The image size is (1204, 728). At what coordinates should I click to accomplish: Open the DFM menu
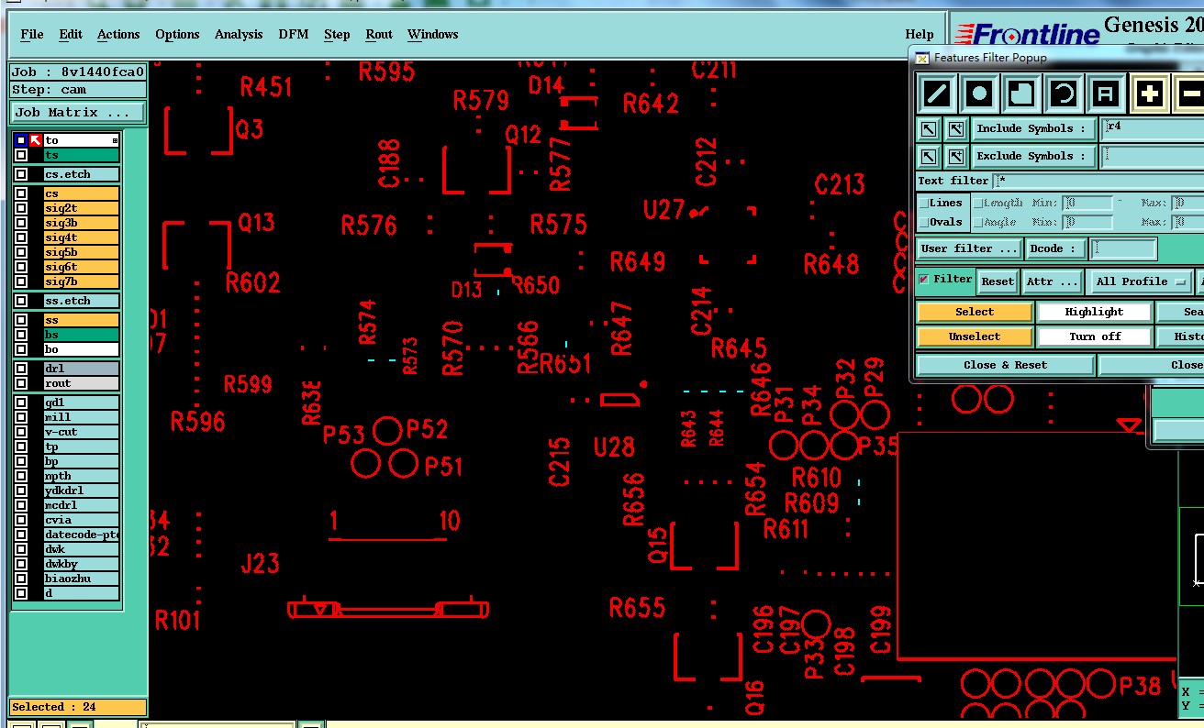tap(294, 35)
